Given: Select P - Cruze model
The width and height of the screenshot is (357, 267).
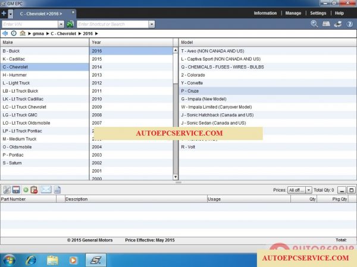Looking at the screenshot, I should pos(268,91).
